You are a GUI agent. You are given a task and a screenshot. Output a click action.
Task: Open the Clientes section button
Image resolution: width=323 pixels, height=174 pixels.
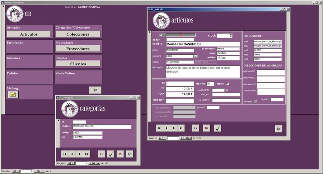(78, 64)
